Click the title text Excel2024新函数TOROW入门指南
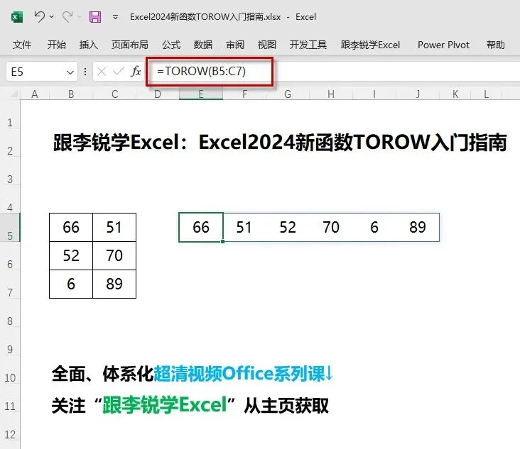Screen dimensions: 520x449 pyautogui.click(x=352, y=143)
